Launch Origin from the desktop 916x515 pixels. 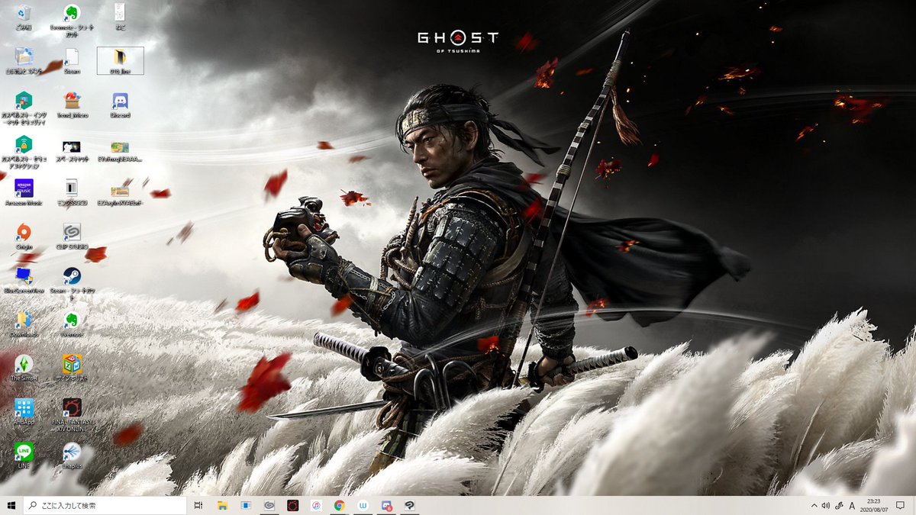click(24, 237)
